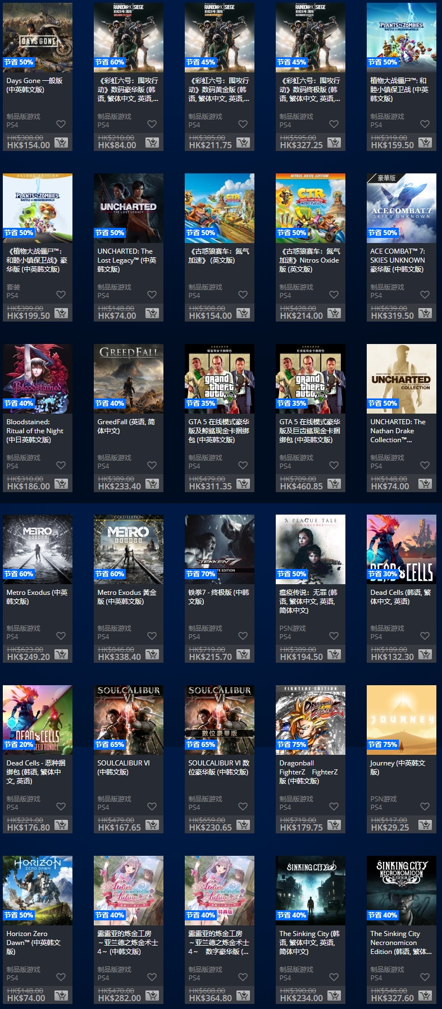Click price 'HK$179.75' on Dragonball FighterZ

tap(302, 827)
